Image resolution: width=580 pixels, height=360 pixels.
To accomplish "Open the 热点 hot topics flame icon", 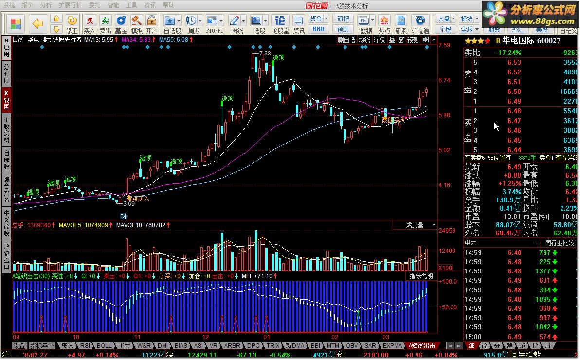I will tap(384, 24).
